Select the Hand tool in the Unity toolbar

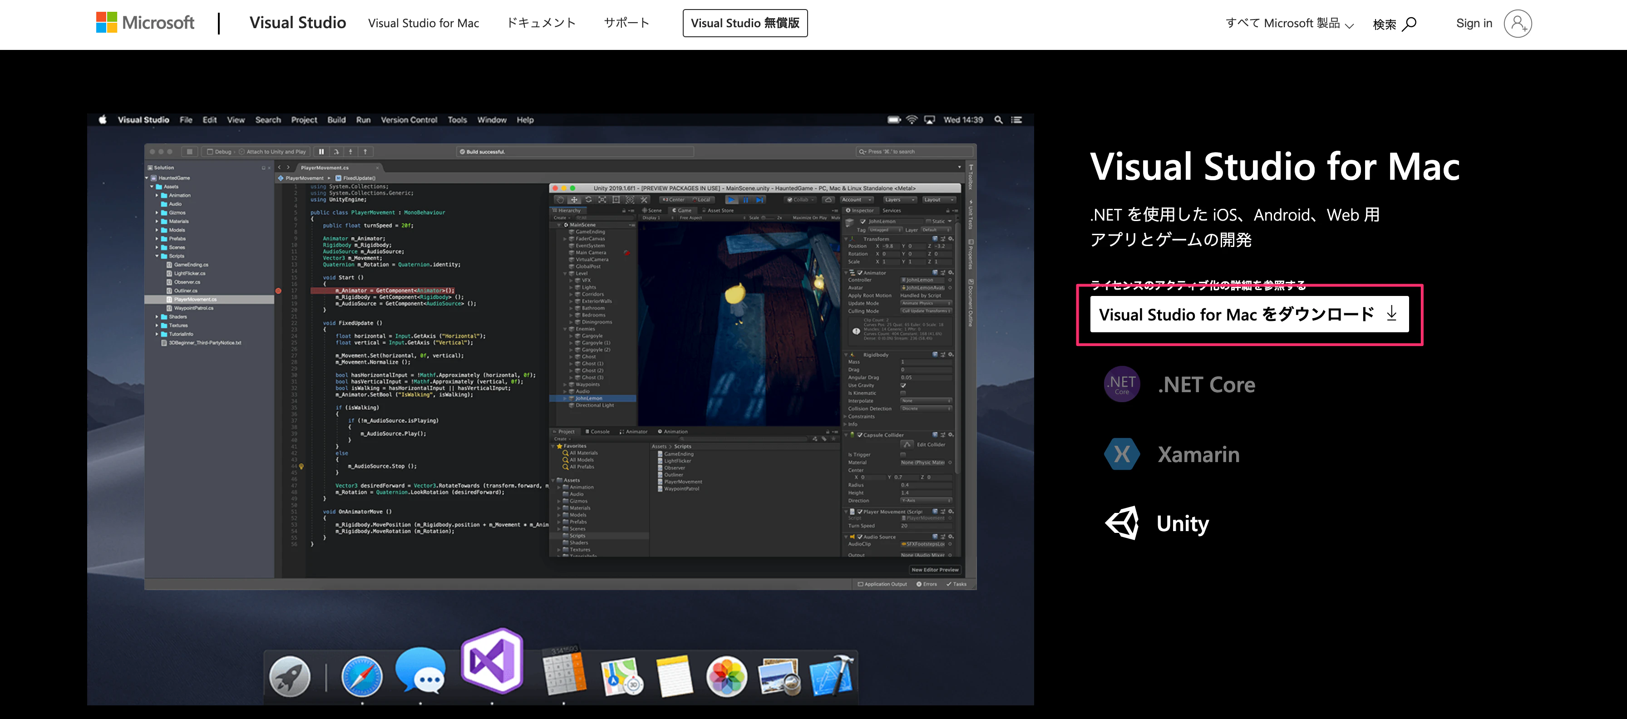[x=560, y=200]
